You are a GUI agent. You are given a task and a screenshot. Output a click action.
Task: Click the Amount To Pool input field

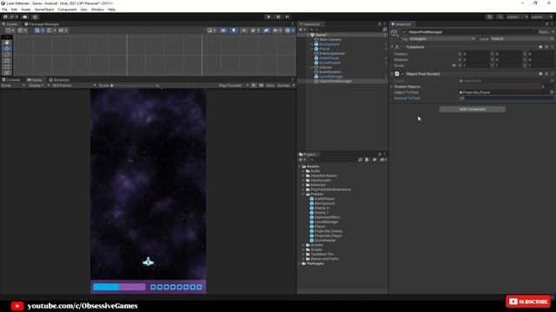(506, 98)
